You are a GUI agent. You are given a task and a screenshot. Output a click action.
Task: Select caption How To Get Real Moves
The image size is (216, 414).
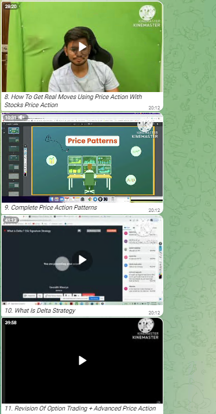click(x=73, y=101)
